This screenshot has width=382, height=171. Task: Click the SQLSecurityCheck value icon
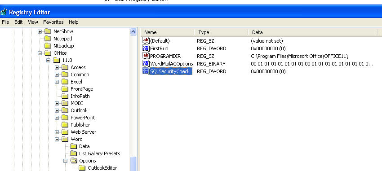coord(146,71)
